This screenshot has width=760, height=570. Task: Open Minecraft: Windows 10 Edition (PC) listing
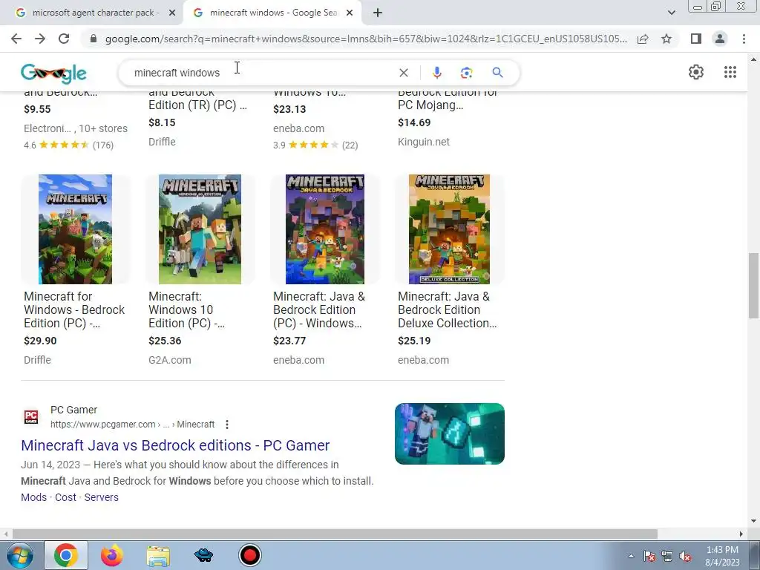[x=186, y=309]
